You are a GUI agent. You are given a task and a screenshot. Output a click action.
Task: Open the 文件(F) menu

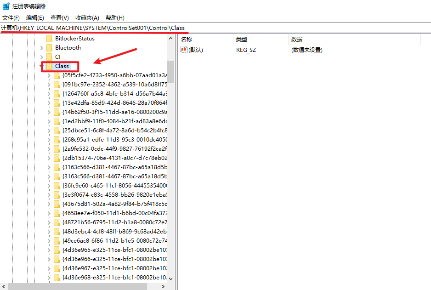11,18
